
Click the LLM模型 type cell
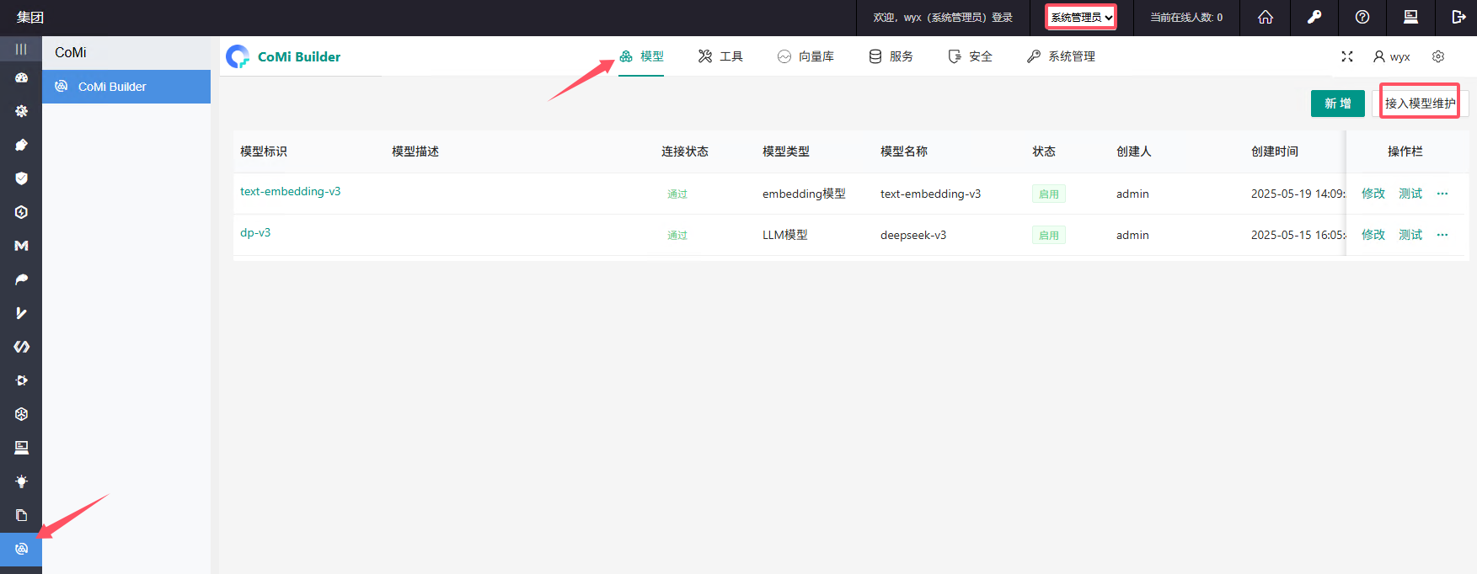click(x=785, y=235)
